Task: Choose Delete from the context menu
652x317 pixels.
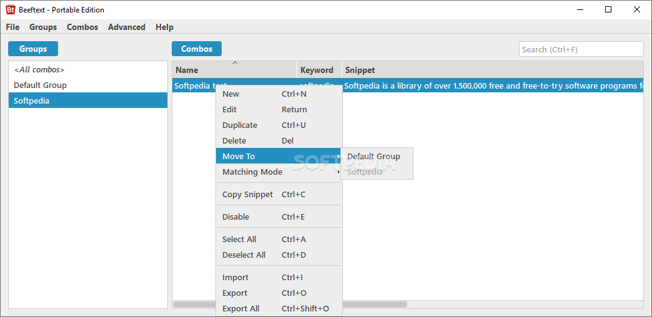Action: point(279,140)
